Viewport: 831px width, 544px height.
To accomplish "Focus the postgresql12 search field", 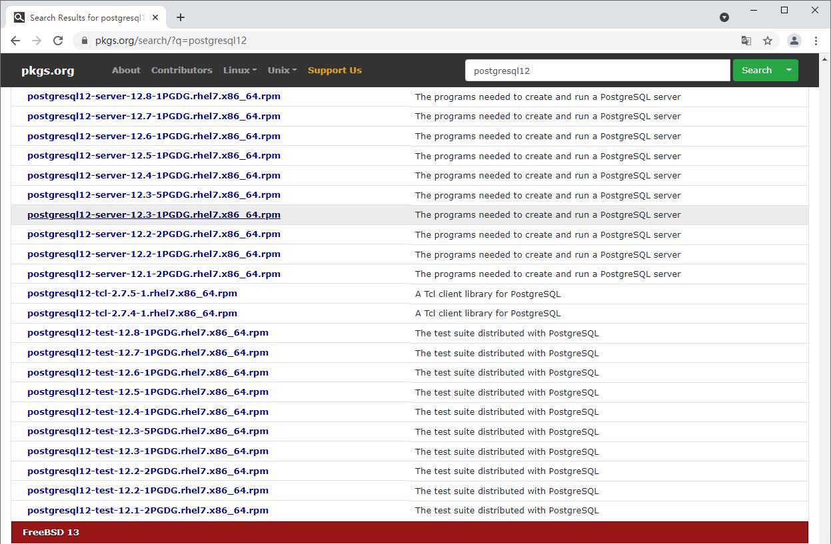I will point(598,71).
